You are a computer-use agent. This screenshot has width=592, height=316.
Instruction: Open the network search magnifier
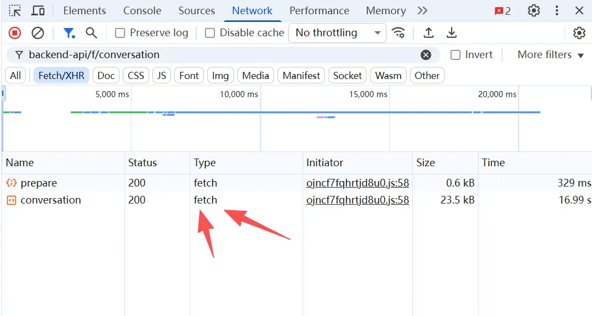92,33
